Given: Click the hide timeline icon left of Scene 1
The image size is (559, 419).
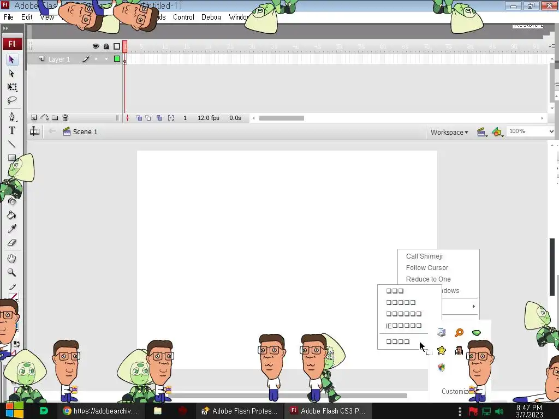Looking at the screenshot, I should [x=34, y=131].
